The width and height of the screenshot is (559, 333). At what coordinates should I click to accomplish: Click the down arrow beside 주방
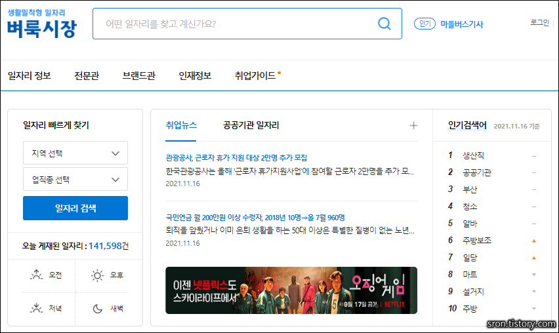(x=534, y=309)
